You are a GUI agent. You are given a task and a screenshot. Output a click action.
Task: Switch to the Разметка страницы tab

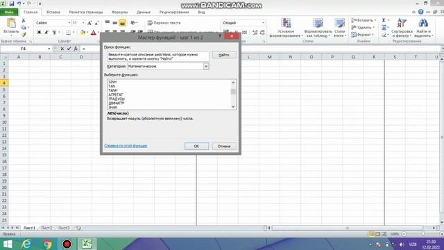click(x=86, y=12)
